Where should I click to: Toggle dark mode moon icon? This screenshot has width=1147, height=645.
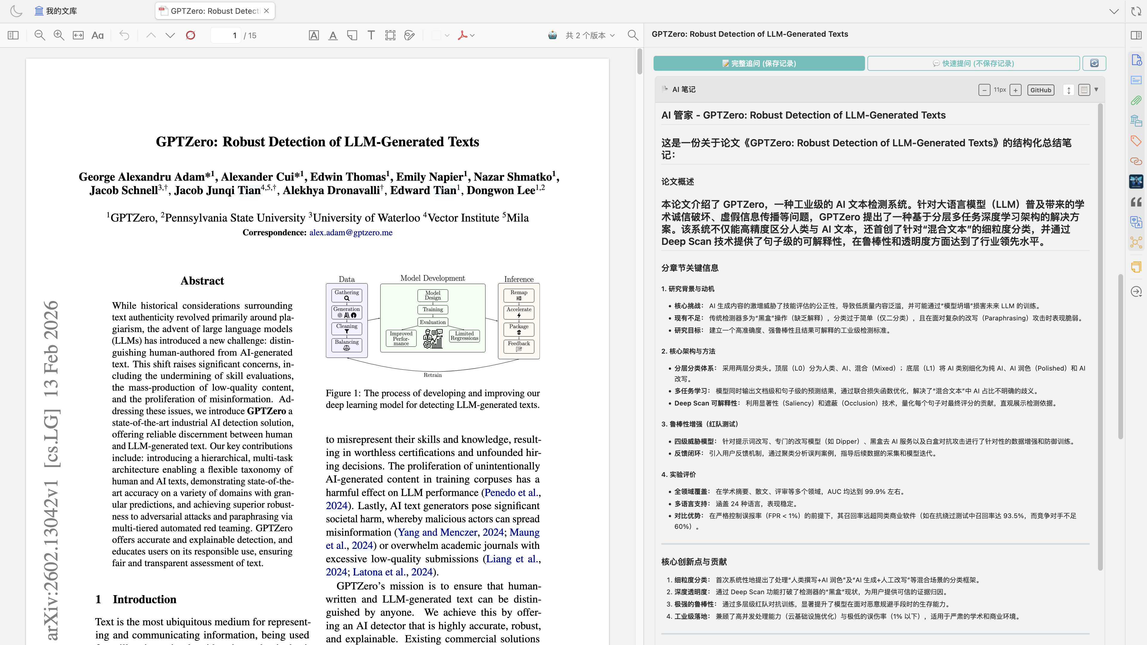16,11
